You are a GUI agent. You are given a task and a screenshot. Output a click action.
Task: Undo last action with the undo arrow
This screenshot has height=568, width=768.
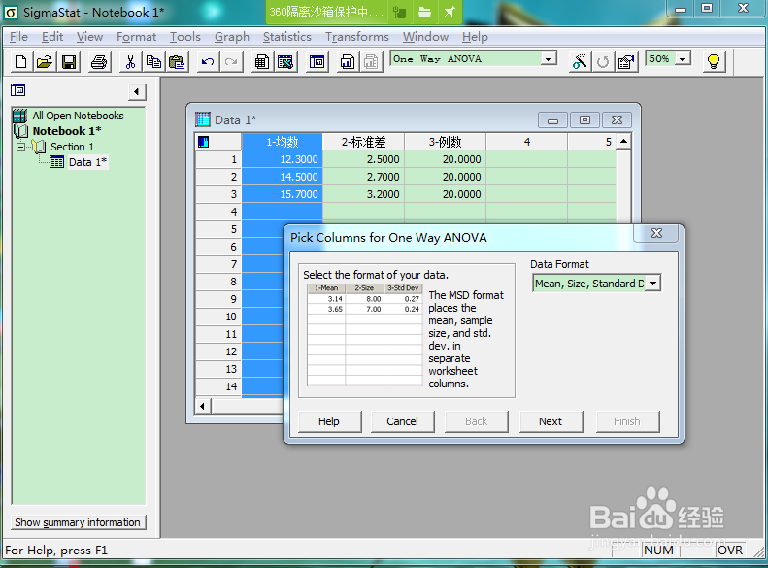208,62
